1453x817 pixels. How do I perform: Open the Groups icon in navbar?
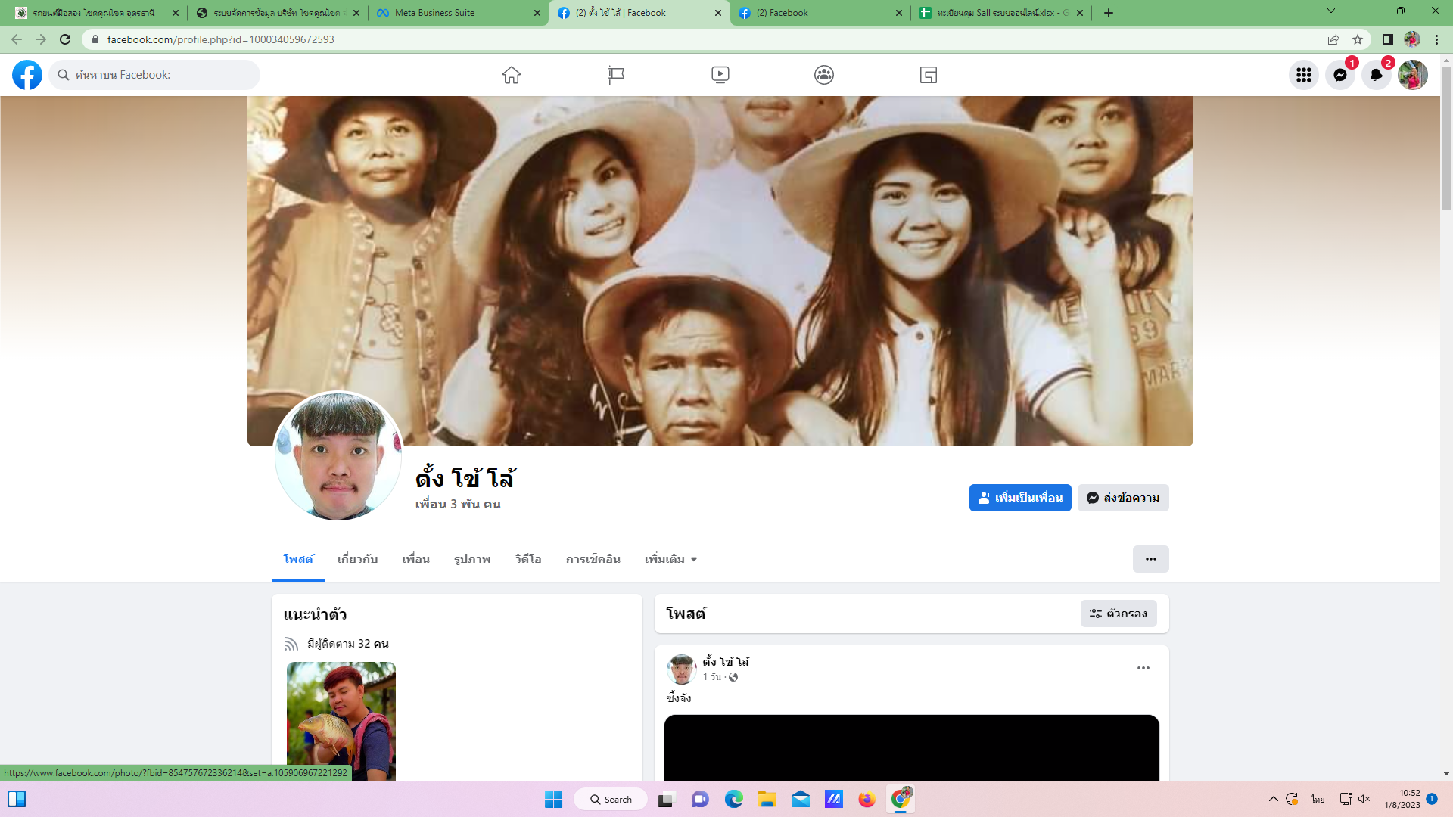(x=824, y=75)
